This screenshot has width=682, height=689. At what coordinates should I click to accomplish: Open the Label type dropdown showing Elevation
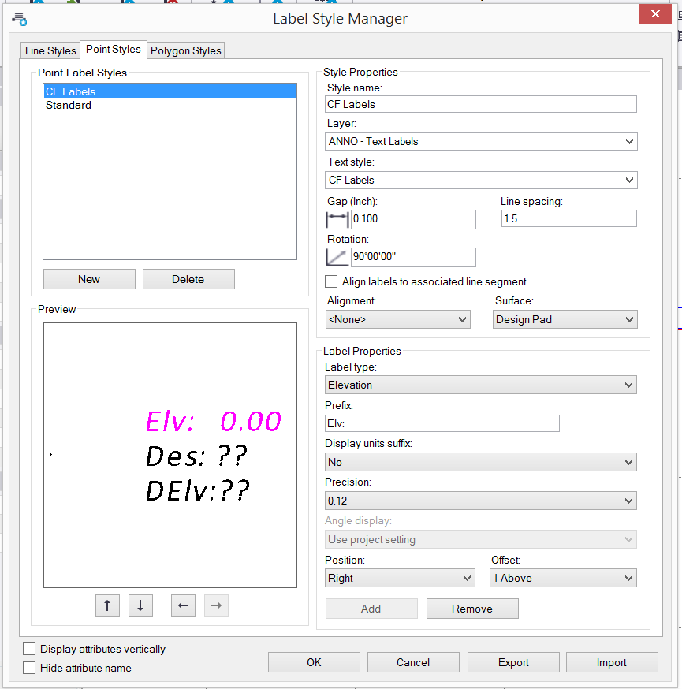[x=481, y=385]
